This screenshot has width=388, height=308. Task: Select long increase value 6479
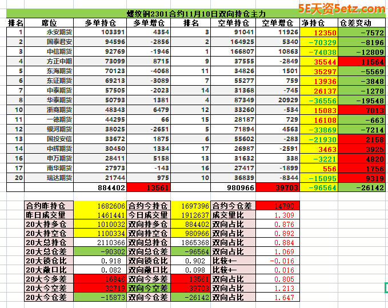click(x=149, y=110)
